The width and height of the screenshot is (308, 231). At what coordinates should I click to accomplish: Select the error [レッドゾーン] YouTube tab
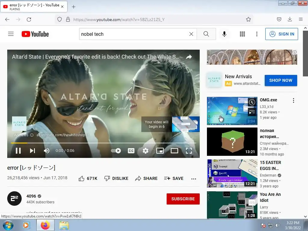pyautogui.click(x=34, y=7)
